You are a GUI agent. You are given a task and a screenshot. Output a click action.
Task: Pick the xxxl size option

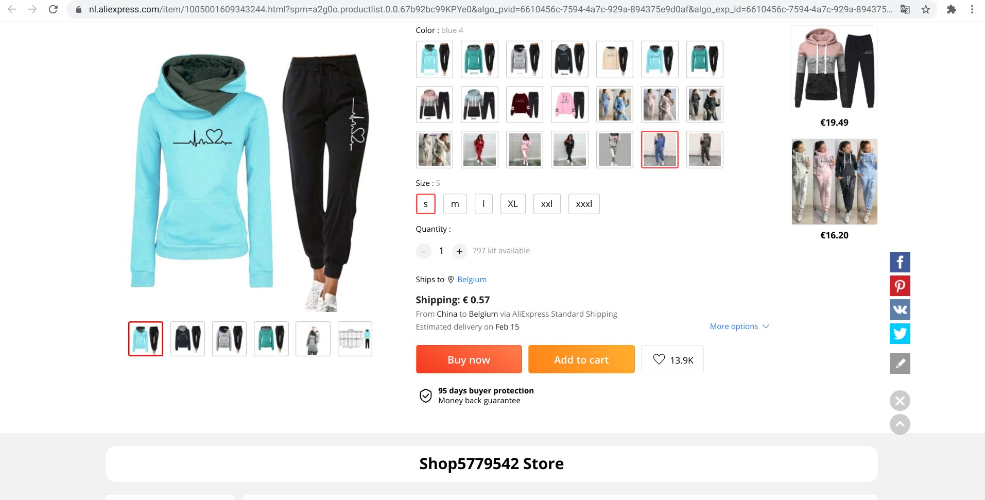click(584, 204)
